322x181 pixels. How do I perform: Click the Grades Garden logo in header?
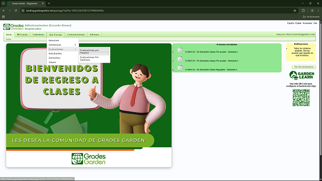[x=14, y=27]
